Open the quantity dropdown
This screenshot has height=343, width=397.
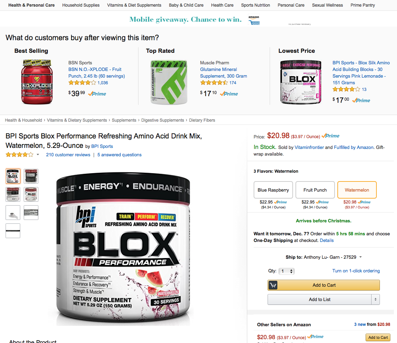click(286, 271)
